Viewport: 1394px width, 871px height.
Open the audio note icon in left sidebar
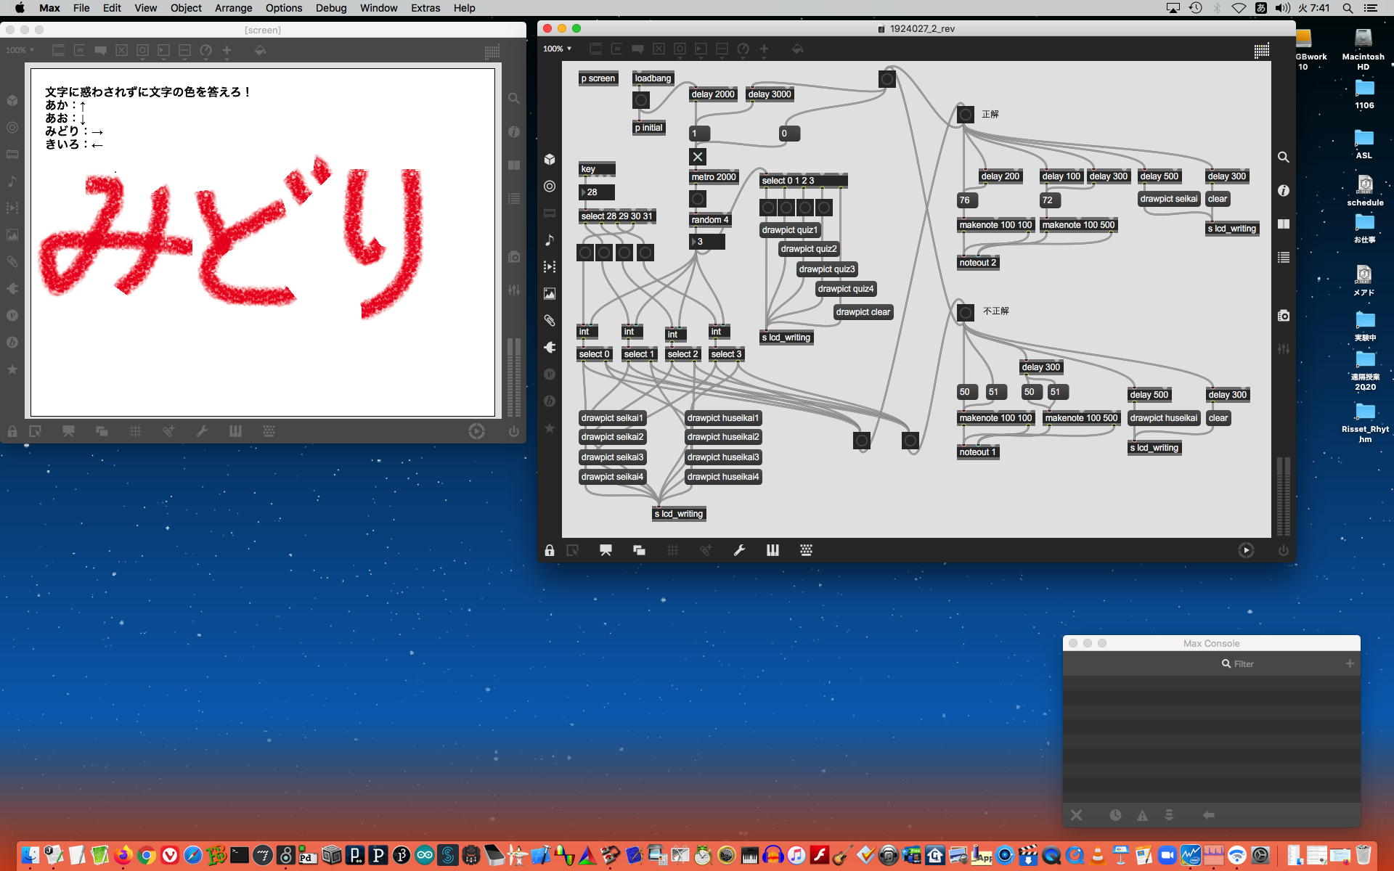click(550, 240)
